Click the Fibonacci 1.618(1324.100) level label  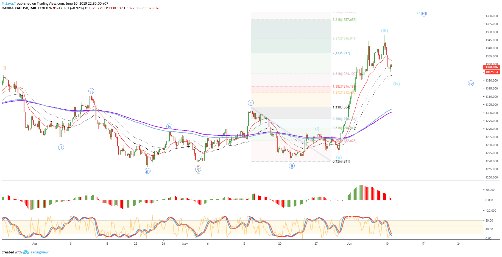(344, 74)
